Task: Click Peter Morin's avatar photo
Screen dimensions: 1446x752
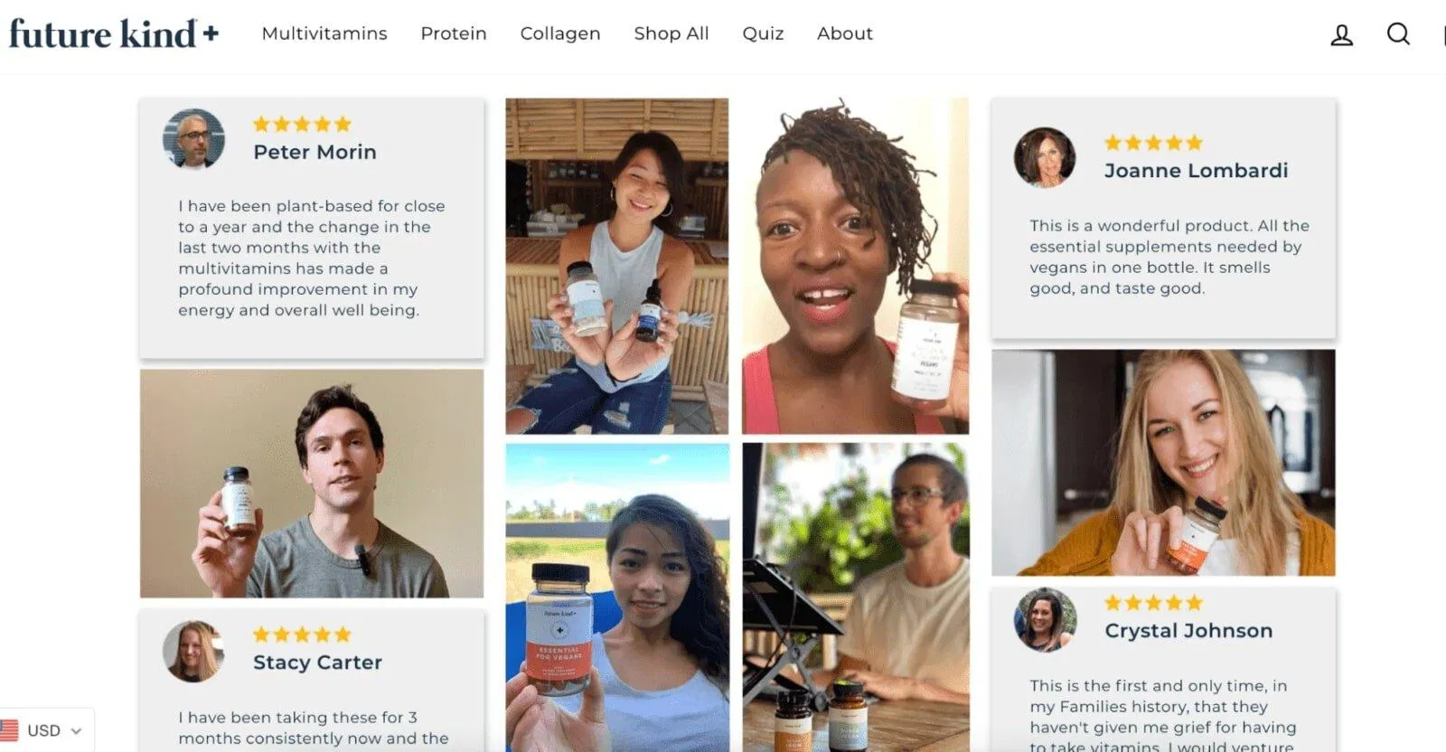Action: [x=193, y=138]
